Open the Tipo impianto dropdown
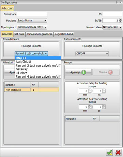The image size is (123, 157). [32, 27]
